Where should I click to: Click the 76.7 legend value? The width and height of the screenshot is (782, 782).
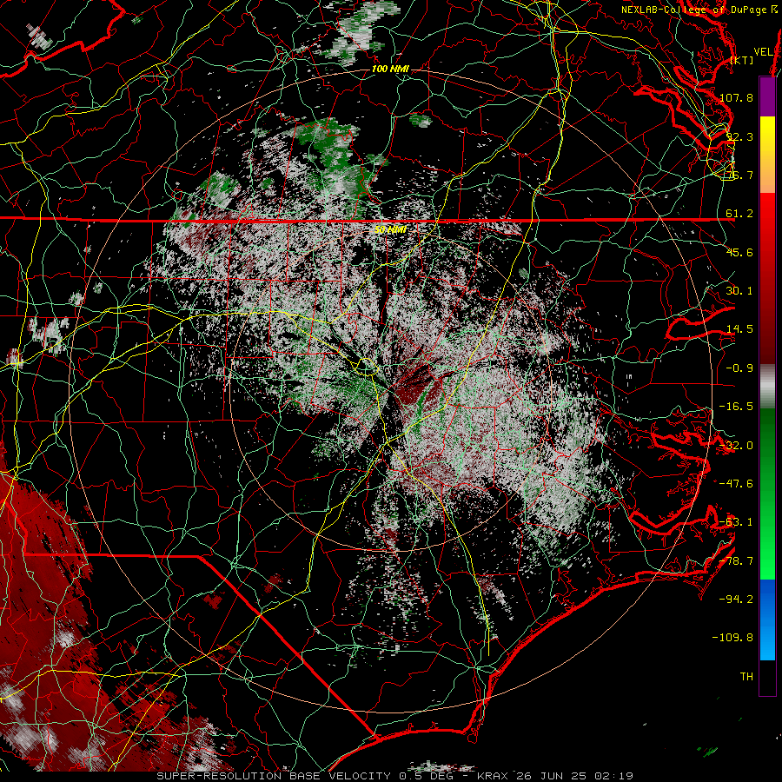coord(739,175)
